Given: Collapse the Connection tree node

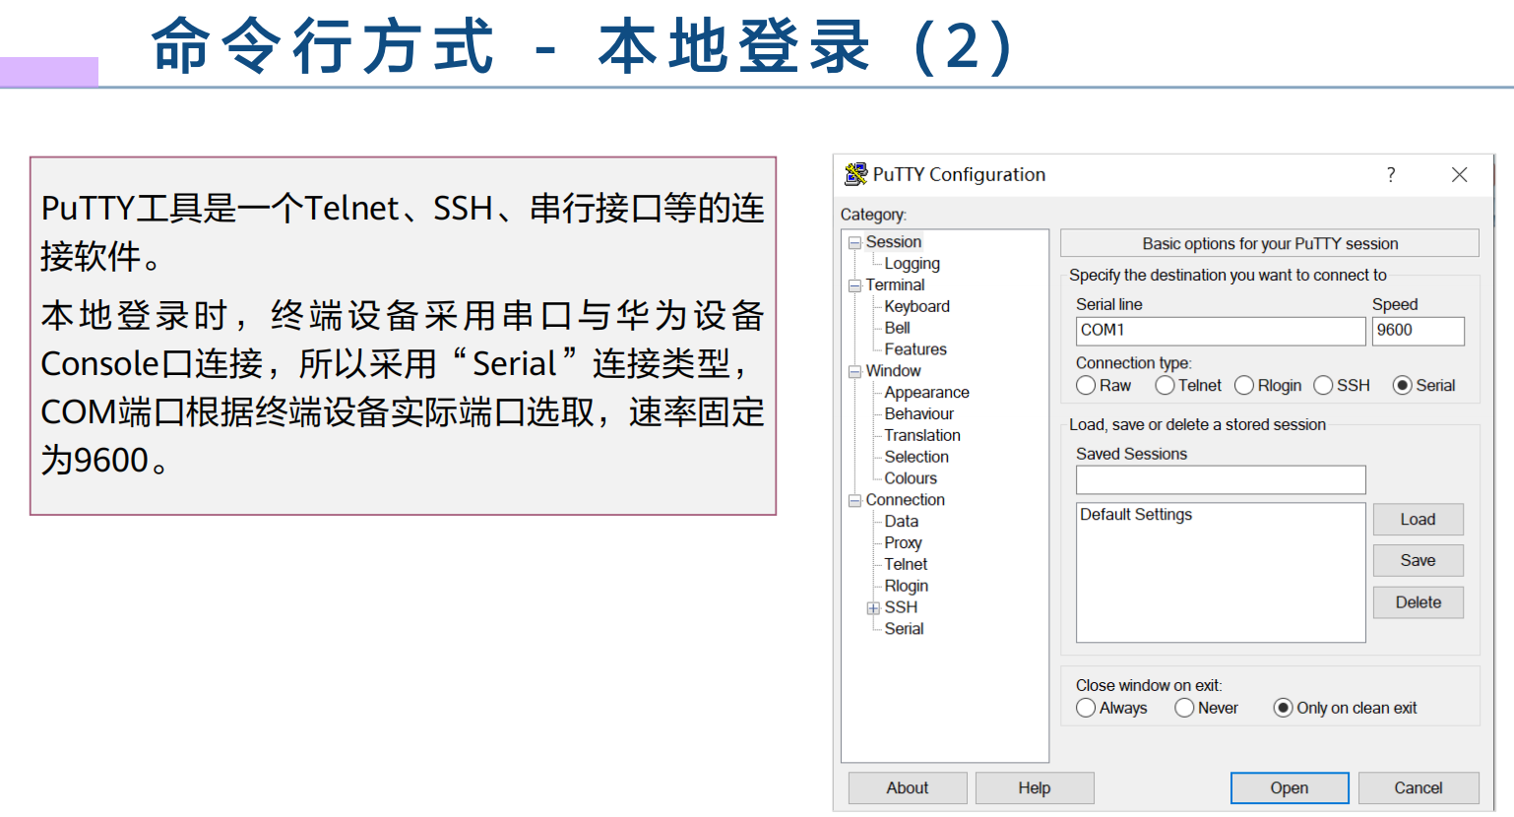Looking at the screenshot, I should [x=854, y=500].
